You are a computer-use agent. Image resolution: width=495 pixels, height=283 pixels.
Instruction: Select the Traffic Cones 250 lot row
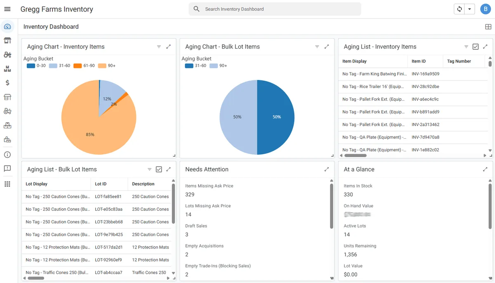coord(97,272)
